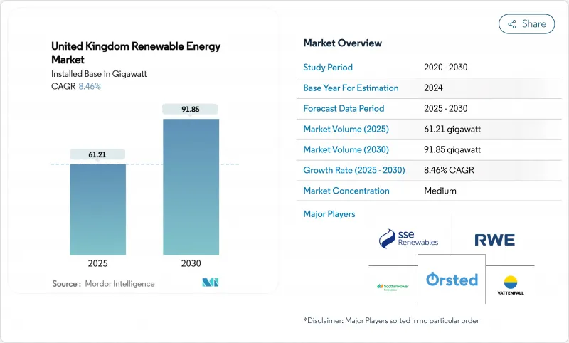Viewport: 569px width, 343px height.
Task: Click the CAGR 8.46% value in chart header
Action: 89,86
